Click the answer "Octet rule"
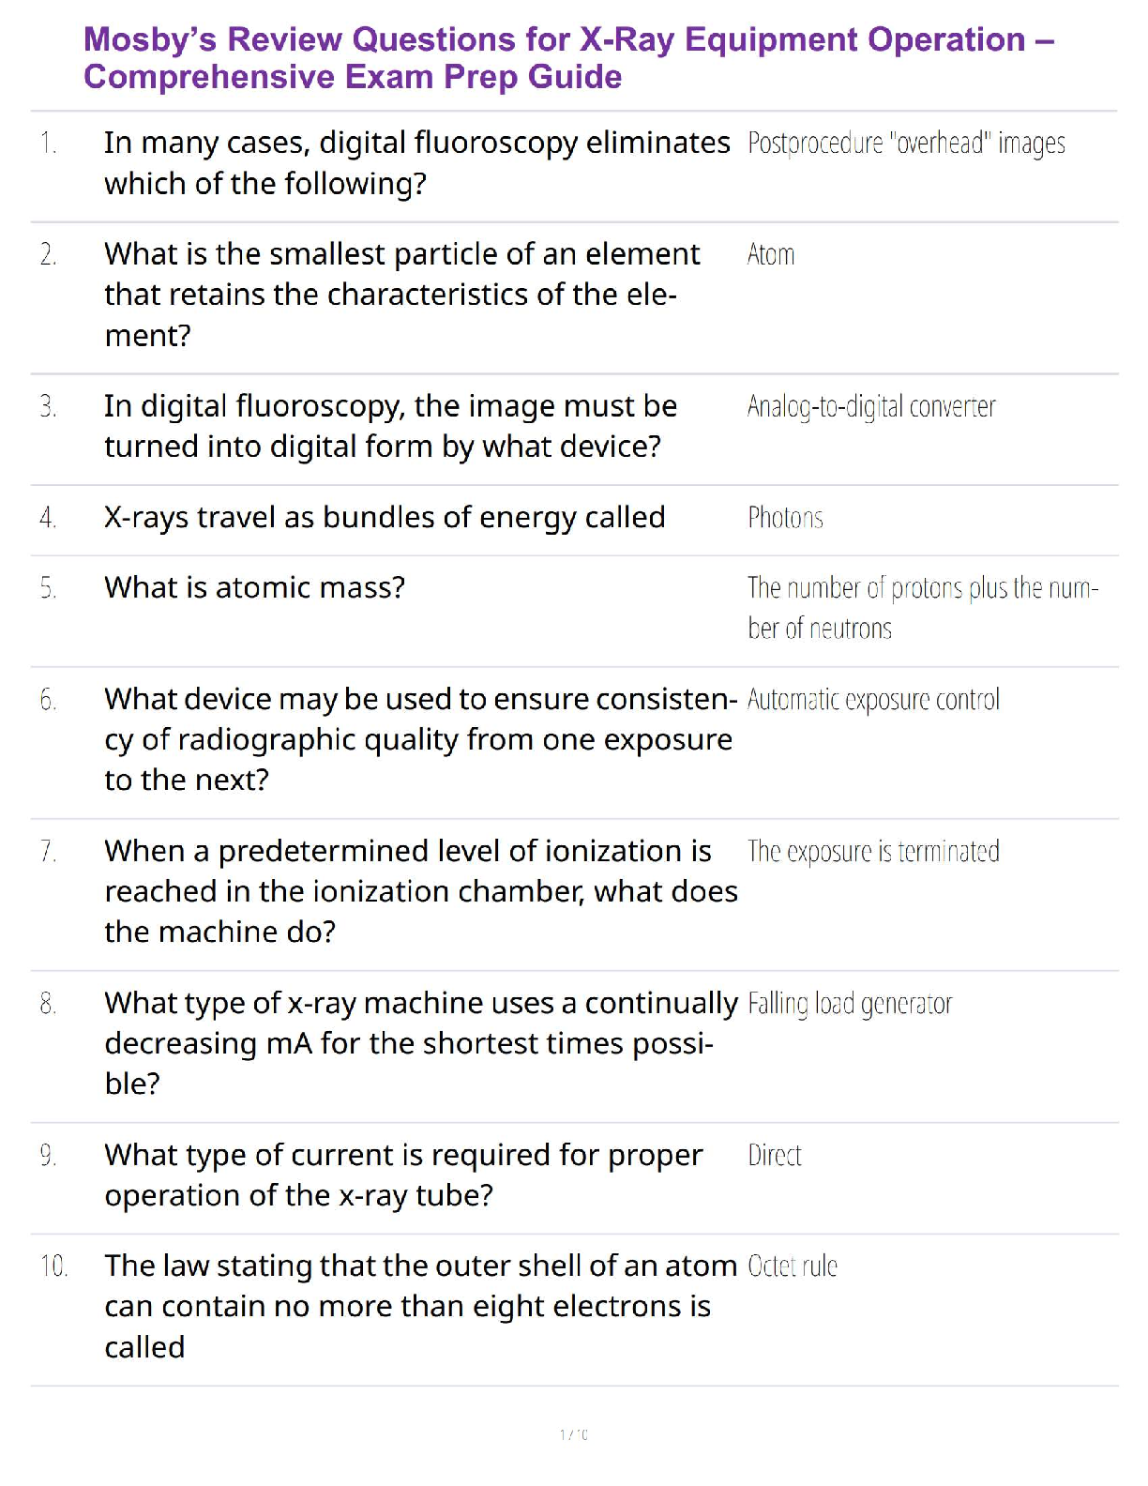 [793, 1266]
